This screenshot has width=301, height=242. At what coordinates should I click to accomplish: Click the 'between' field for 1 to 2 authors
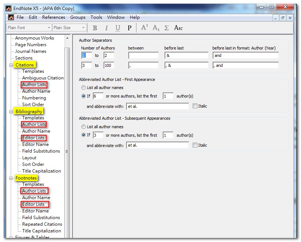pos(143,55)
